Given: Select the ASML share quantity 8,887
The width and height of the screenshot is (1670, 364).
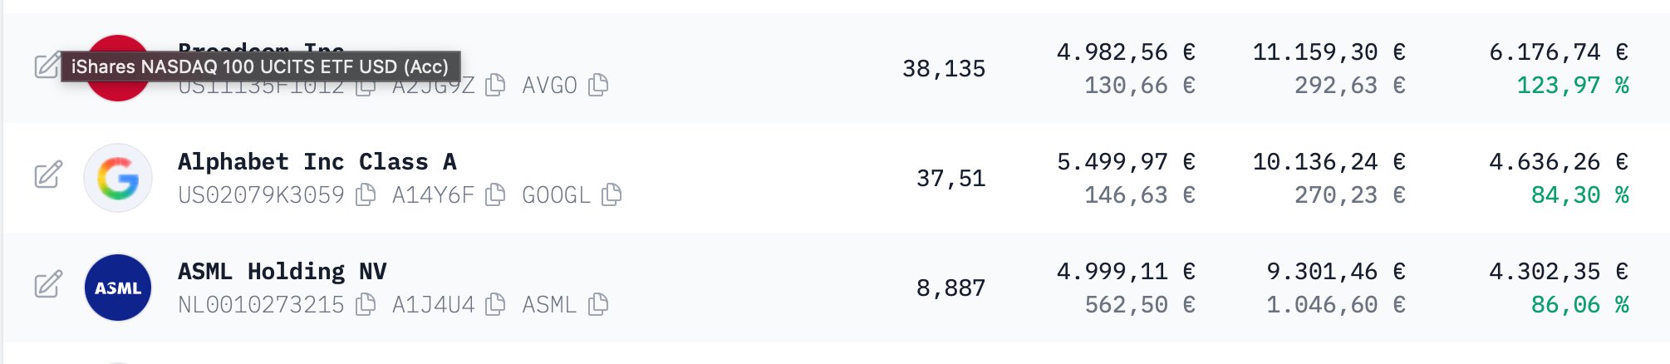Looking at the screenshot, I should pos(950,288).
